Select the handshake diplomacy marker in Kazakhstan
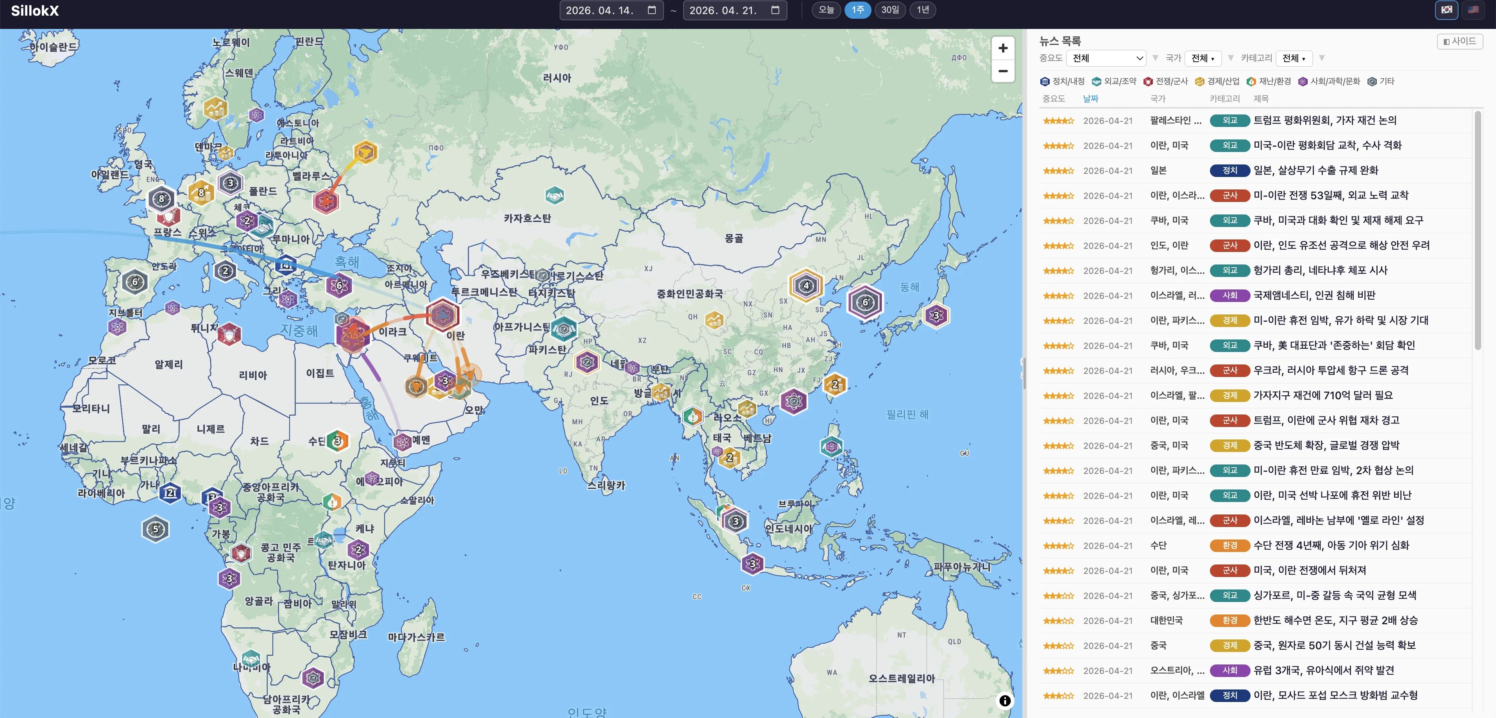Screen dimensions: 1496x718 point(555,196)
